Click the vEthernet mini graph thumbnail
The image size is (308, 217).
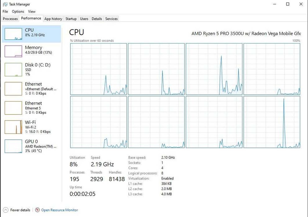pyautogui.click(x=13, y=89)
